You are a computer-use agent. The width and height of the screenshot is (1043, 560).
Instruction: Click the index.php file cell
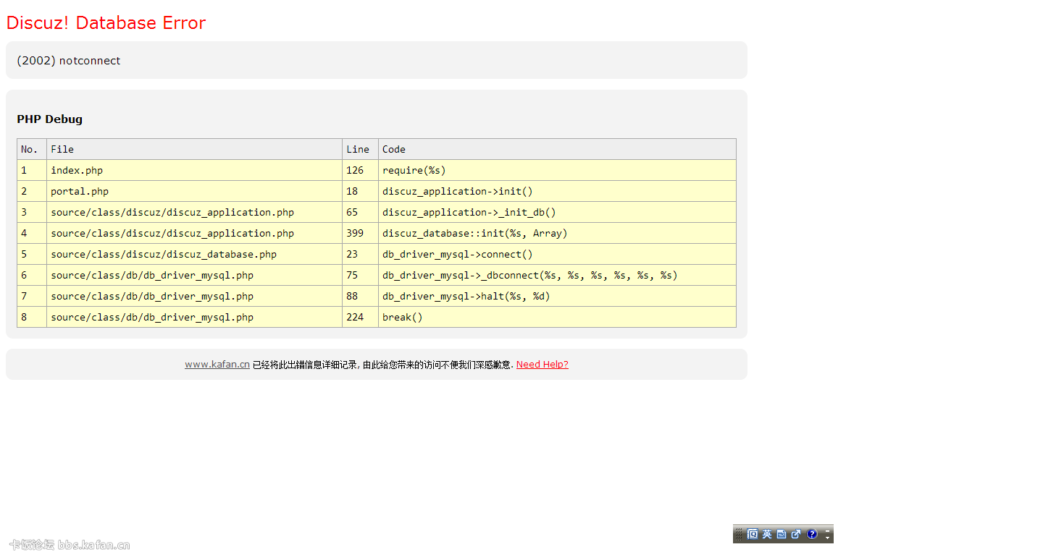click(x=195, y=170)
